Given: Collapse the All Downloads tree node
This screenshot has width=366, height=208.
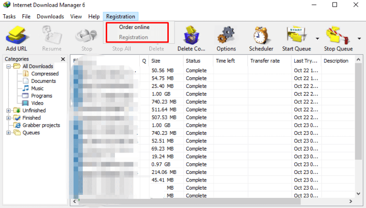Looking at the screenshot, I should click(x=9, y=67).
